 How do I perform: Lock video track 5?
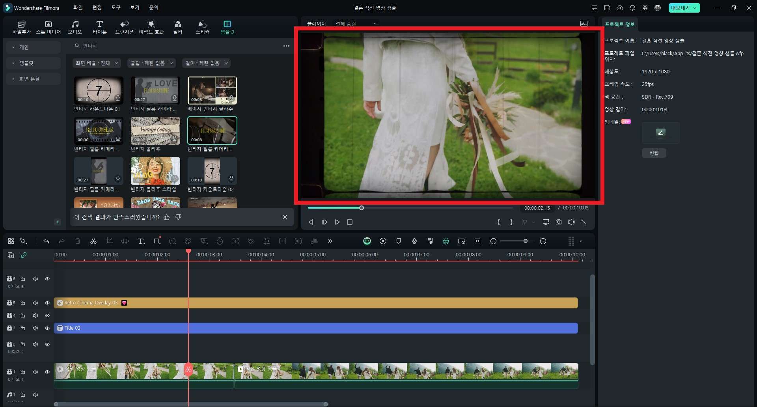(23, 303)
